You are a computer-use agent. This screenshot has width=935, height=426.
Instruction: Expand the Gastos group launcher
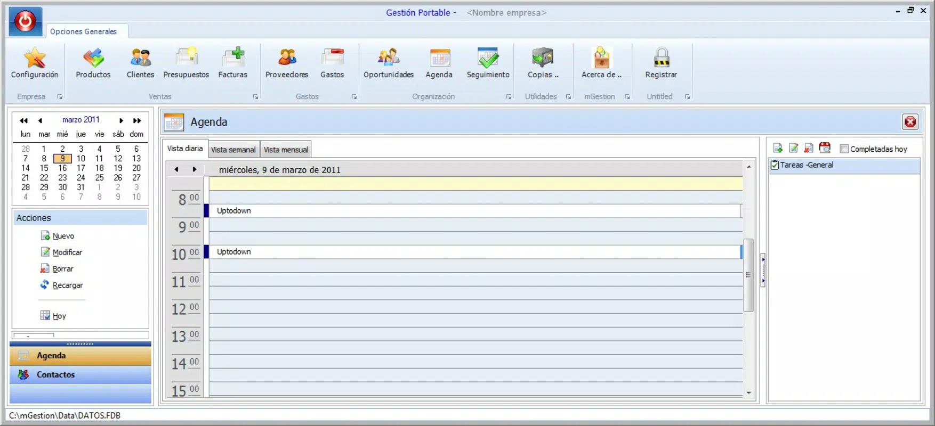[354, 97]
